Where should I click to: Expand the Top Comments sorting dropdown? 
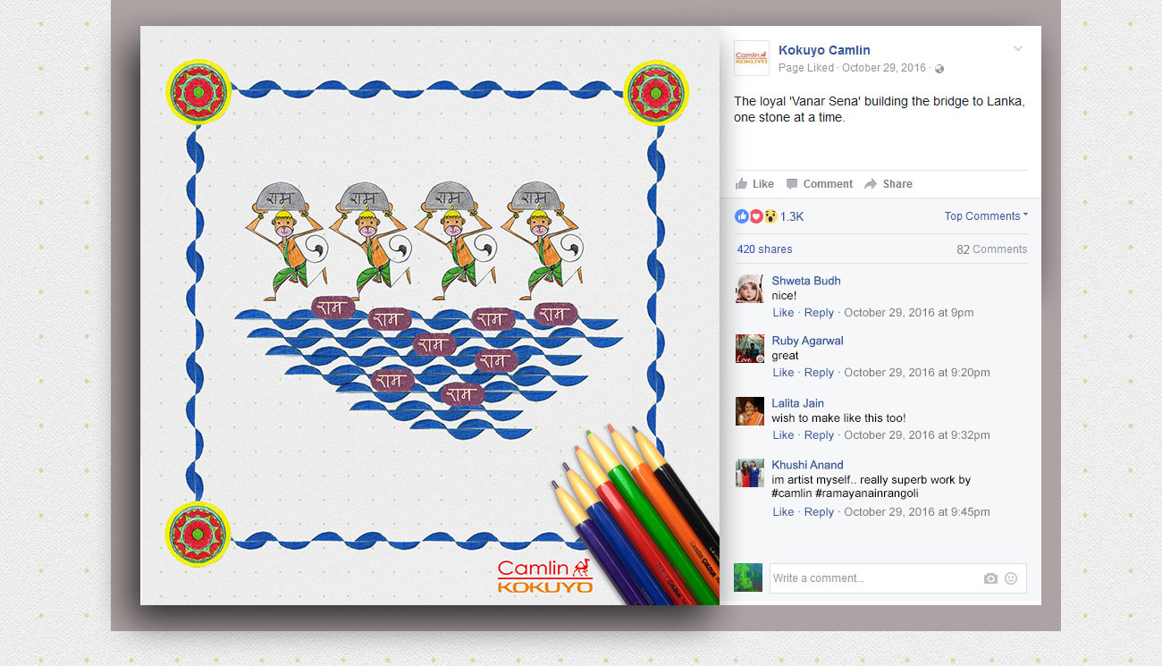986,216
